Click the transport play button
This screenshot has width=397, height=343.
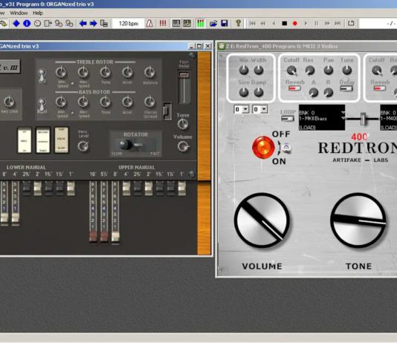click(x=306, y=24)
